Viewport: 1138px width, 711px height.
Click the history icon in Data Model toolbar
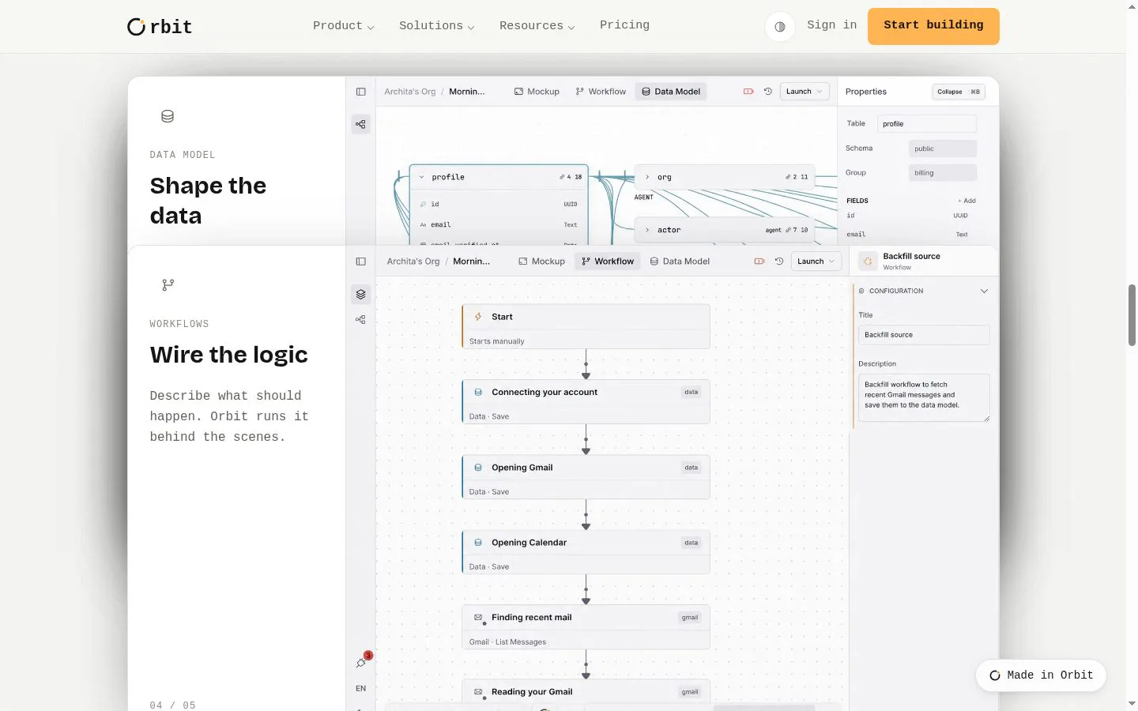[768, 92]
